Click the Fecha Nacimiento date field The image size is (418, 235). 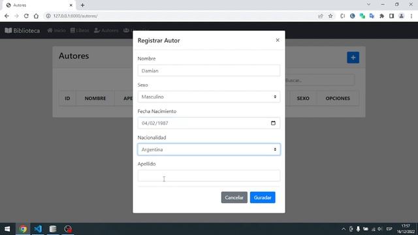209,123
